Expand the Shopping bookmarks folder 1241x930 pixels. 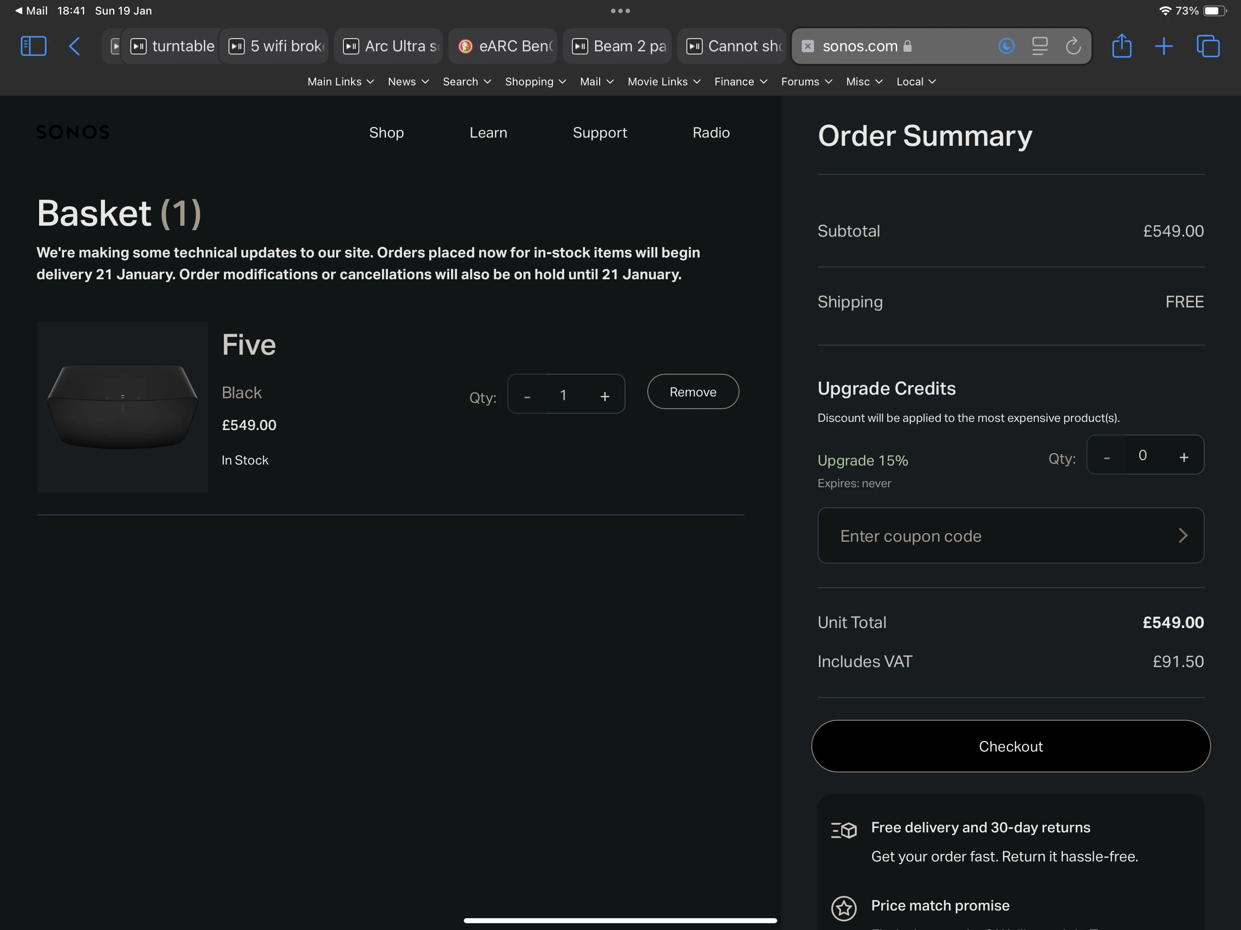(x=535, y=82)
